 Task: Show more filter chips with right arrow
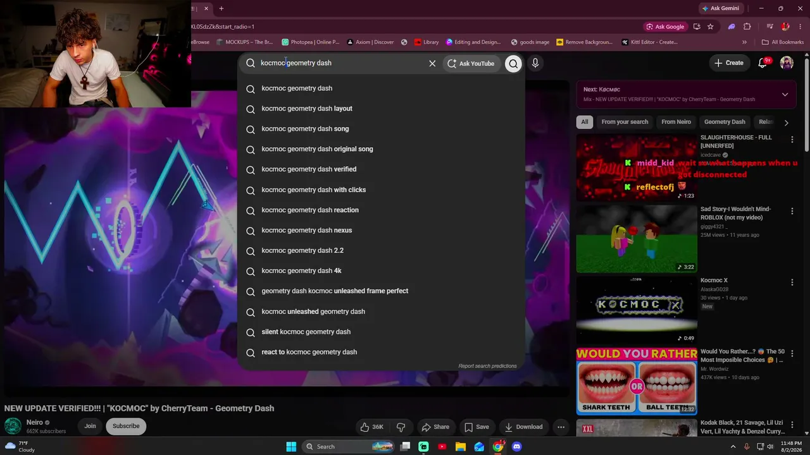click(x=786, y=122)
